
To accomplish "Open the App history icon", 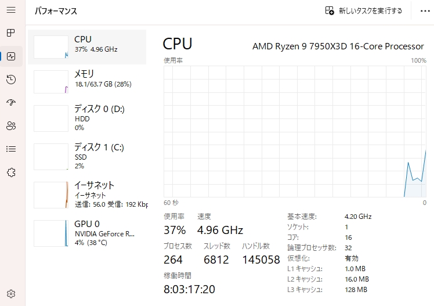I will coord(10,80).
